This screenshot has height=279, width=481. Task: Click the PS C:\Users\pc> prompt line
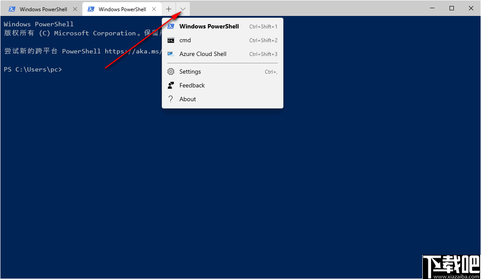(33, 69)
